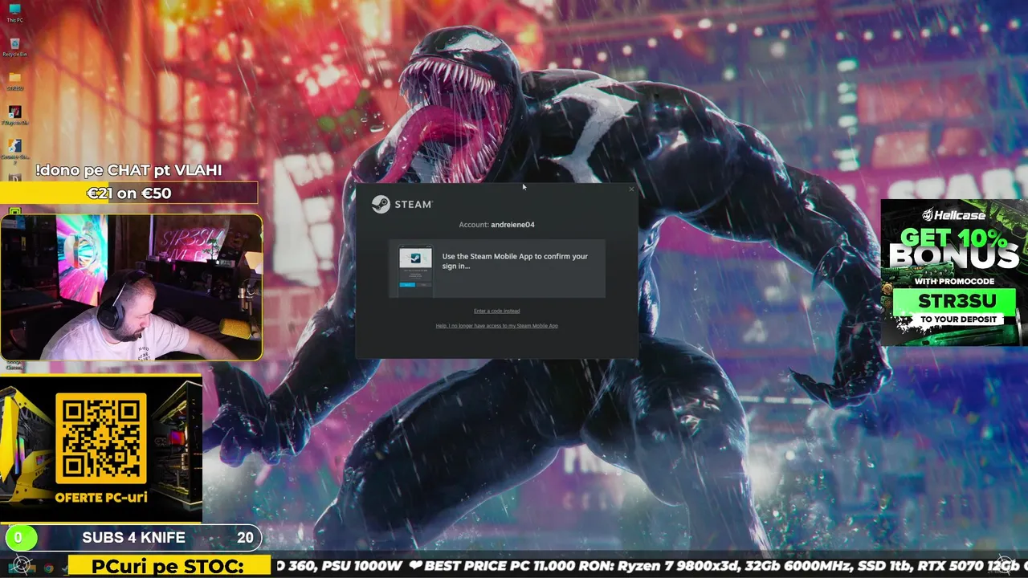
Task: Click the 'Use the Steam Mobile App' message
Action: pyautogui.click(x=515, y=261)
